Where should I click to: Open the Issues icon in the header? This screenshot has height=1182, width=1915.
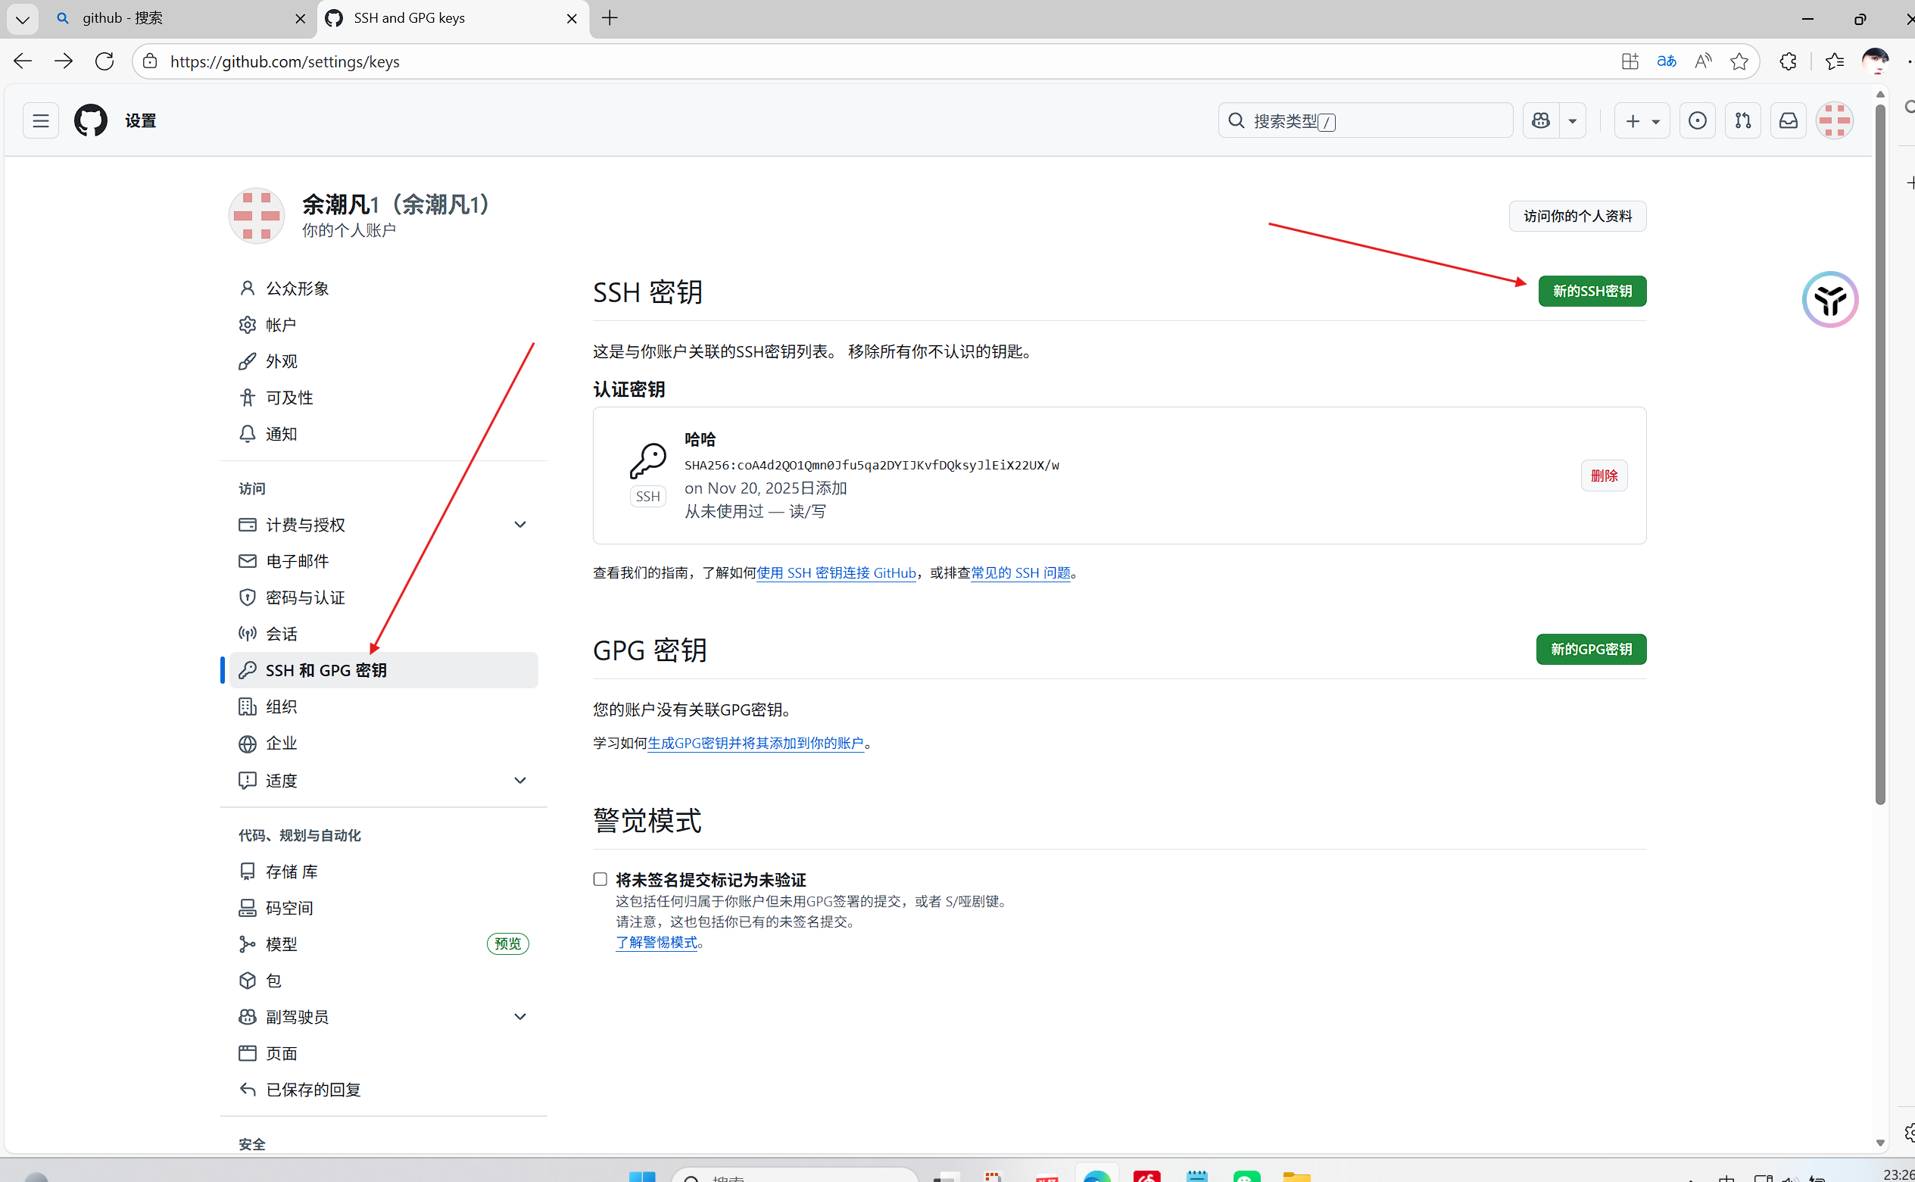tap(1696, 120)
